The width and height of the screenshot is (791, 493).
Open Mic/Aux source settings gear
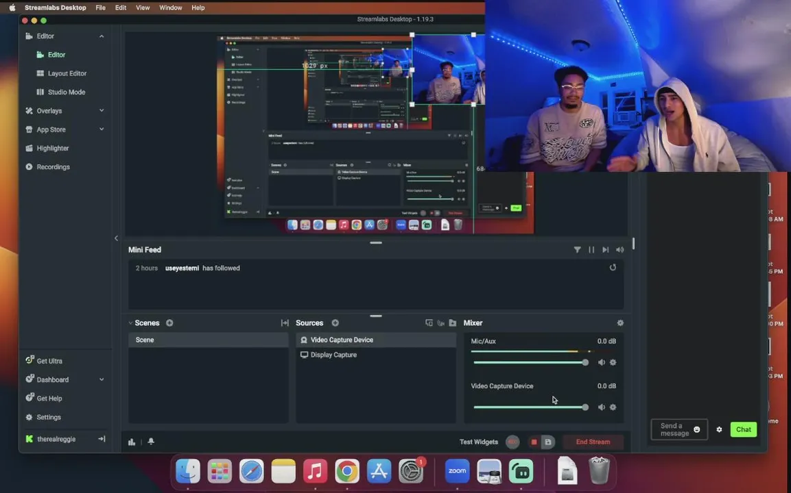(x=613, y=362)
